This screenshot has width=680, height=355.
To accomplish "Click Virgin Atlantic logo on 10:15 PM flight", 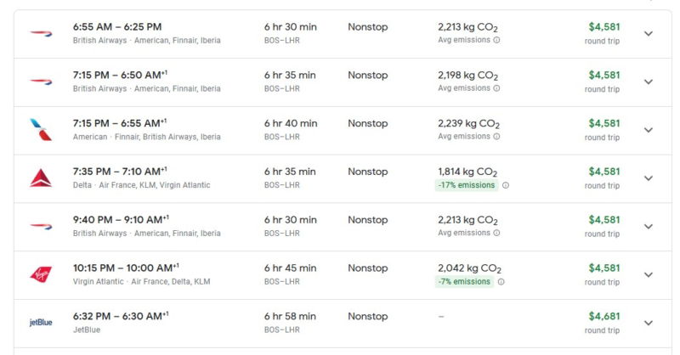I will pos(41,274).
